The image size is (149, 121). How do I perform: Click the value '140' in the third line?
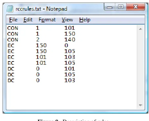coord(70,40)
